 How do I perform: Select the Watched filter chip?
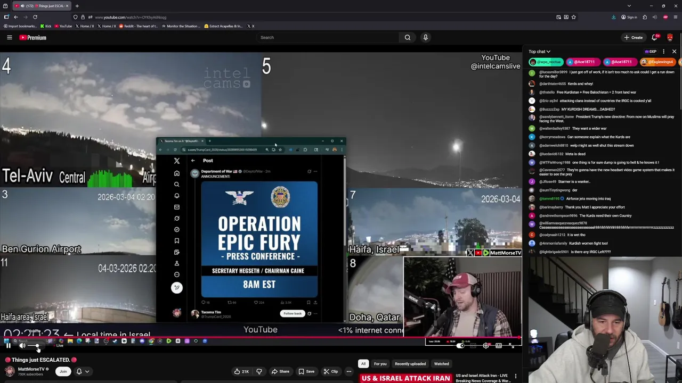441,364
